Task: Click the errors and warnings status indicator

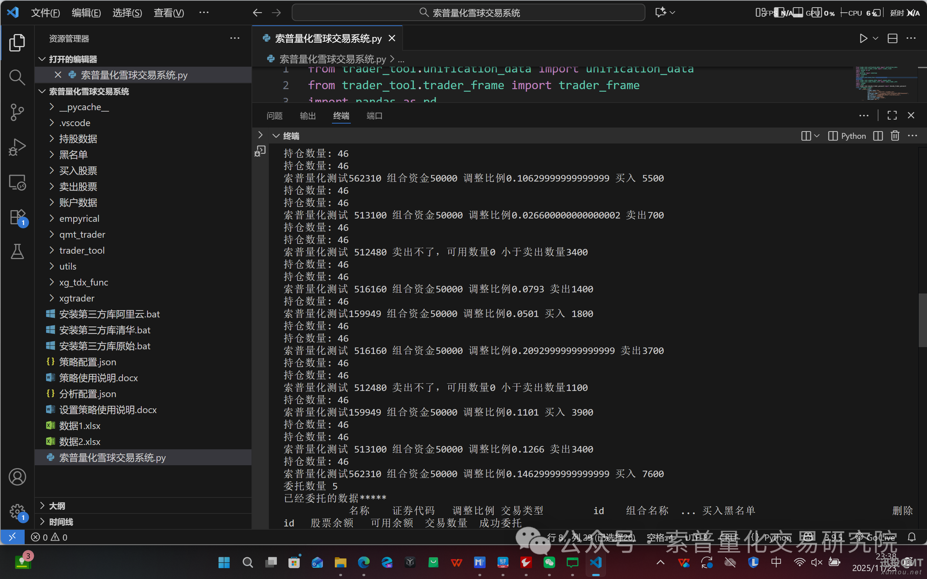Action: [x=49, y=537]
